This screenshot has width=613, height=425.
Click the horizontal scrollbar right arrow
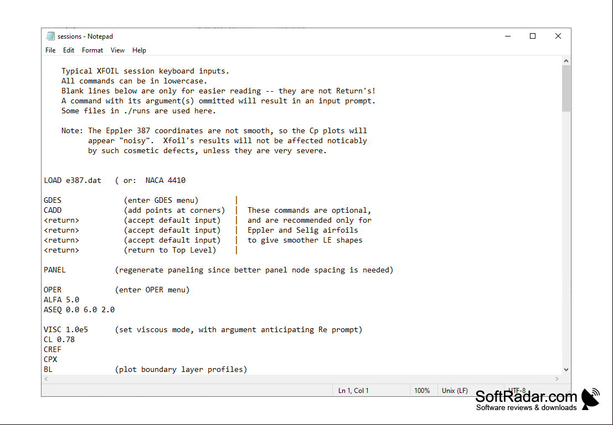tap(557, 379)
